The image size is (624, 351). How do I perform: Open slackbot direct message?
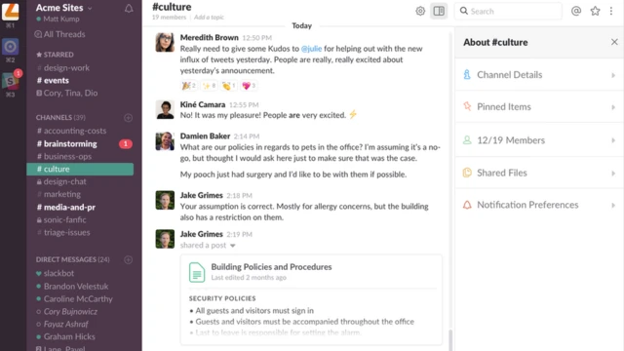pyautogui.click(x=55, y=273)
